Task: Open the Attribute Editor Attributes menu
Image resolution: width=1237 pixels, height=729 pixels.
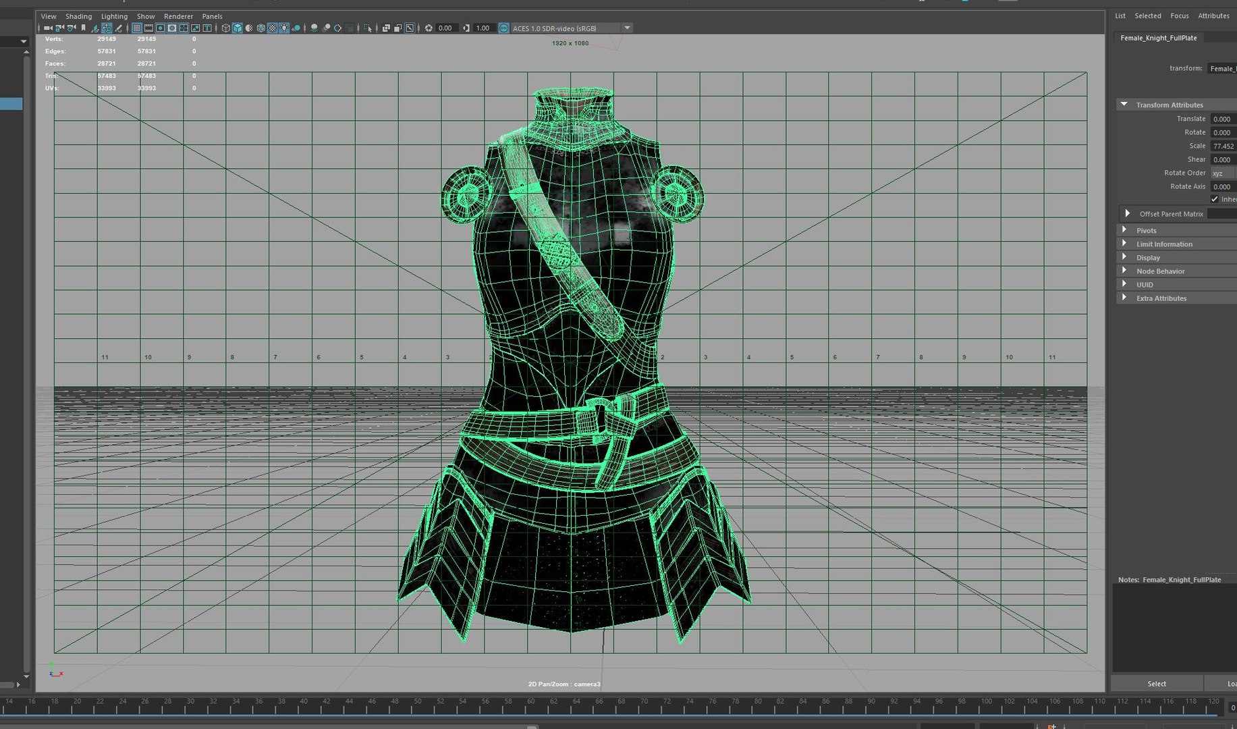Action: click(1213, 16)
